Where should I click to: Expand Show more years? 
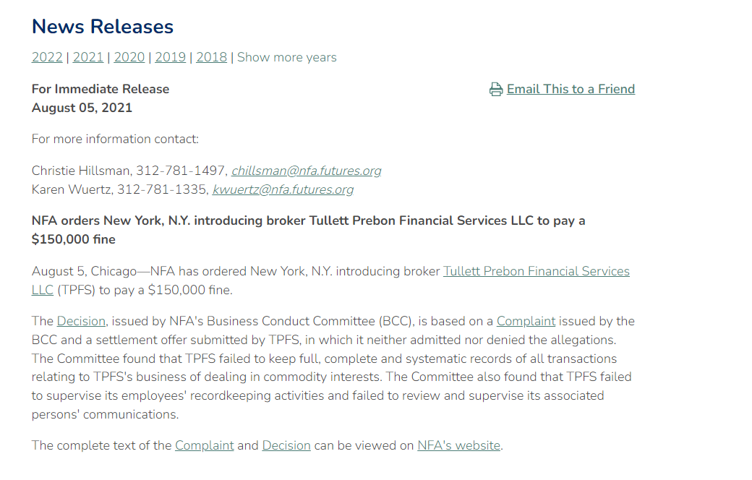click(287, 57)
